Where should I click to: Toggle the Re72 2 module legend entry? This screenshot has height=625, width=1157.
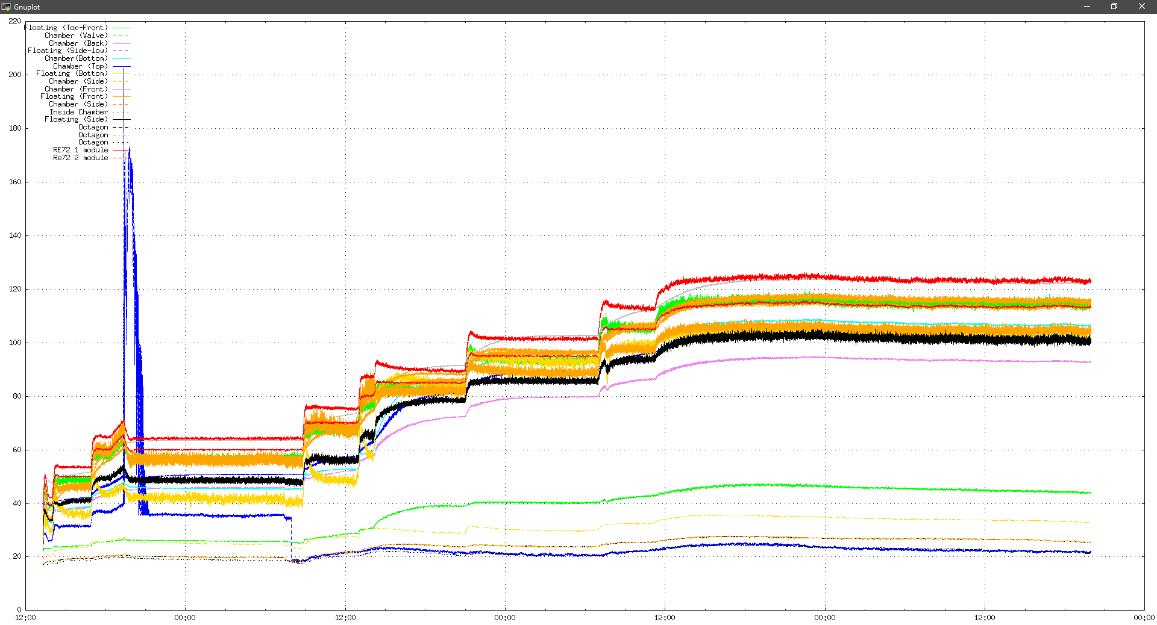point(80,158)
